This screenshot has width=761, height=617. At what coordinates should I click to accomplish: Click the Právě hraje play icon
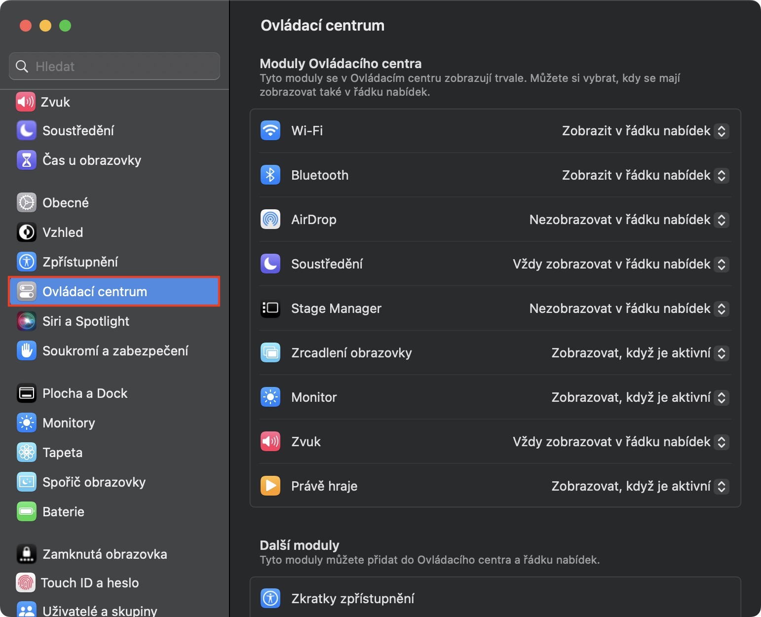(270, 486)
